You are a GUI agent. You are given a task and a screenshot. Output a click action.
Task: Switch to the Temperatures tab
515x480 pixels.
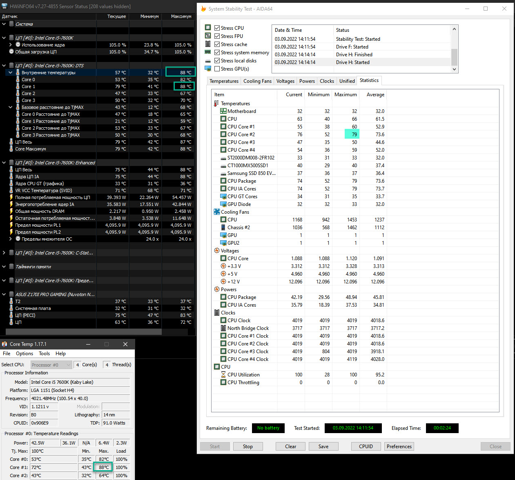coord(224,81)
